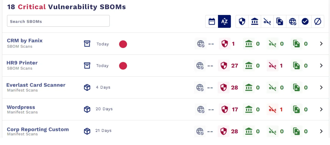
Task: Click the file export filter icon
Action: (280, 21)
